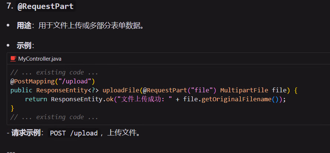Click the bold "请求示例" label
This screenshot has width=330, height=153.
[26, 133]
